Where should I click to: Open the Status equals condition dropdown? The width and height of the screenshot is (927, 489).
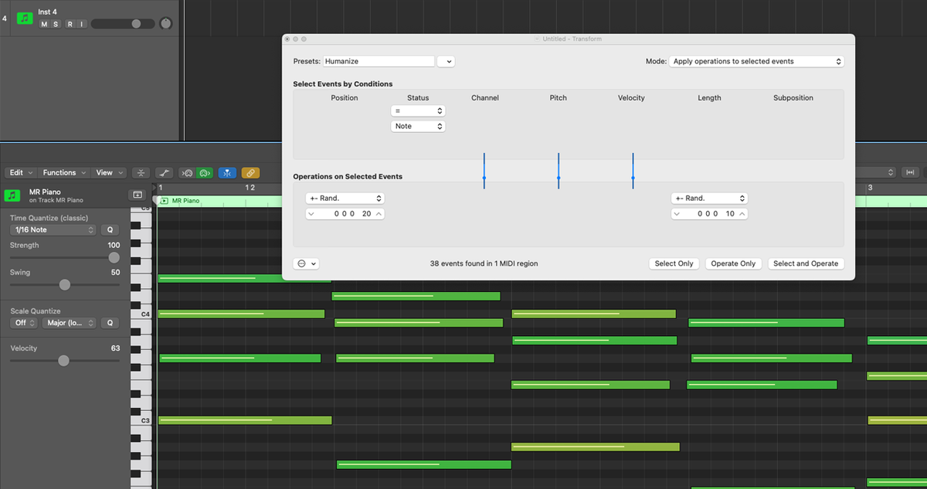(418, 110)
